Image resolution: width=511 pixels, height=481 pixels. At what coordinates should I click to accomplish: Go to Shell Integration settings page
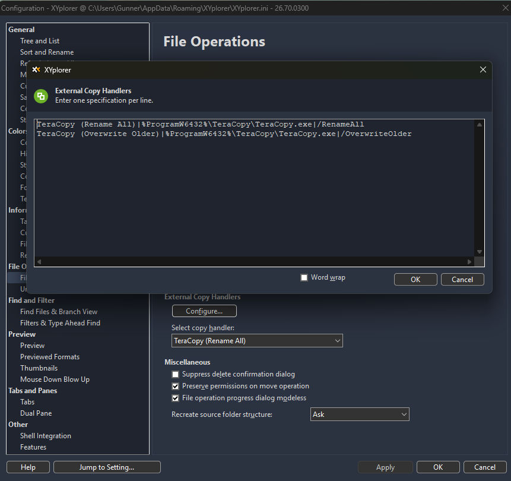click(46, 436)
